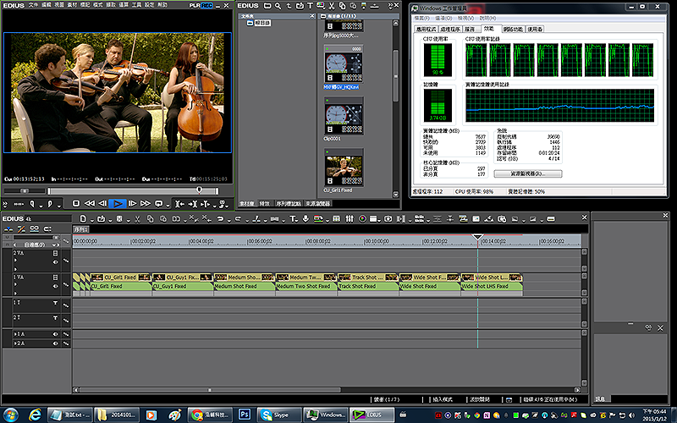
Task: Click the timeline playhead marker
Action: (477, 237)
